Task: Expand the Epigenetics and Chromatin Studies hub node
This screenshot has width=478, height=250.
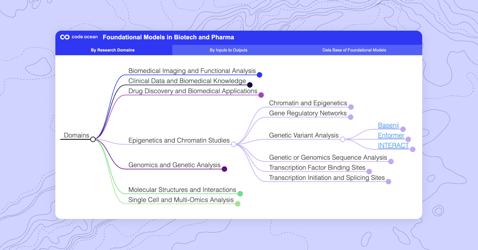Action: click(x=233, y=144)
